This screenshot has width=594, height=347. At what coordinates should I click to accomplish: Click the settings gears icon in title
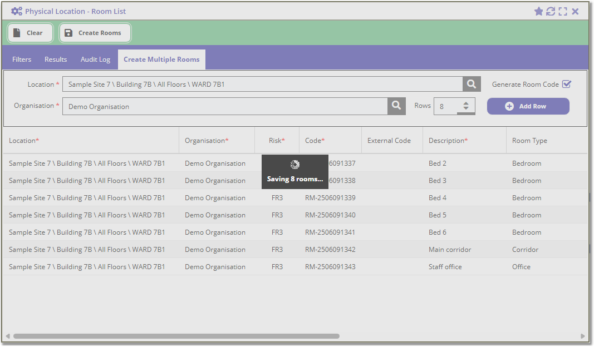tap(17, 11)
